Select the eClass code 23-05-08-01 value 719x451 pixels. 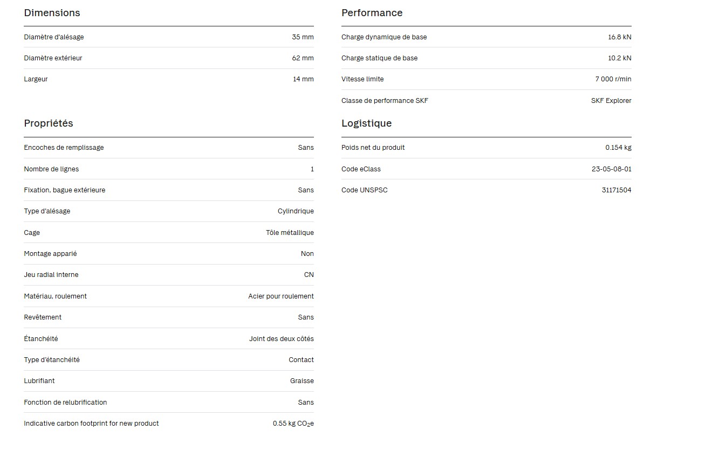611,169
